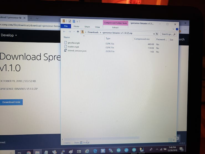The image size is (205, 154).
Task: Open Explorer help with the blue question icon
Action: [x=177, y=29]
